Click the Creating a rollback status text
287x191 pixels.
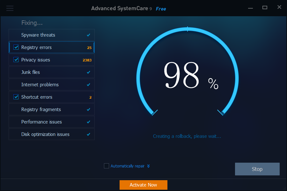[x=187, y=136]
